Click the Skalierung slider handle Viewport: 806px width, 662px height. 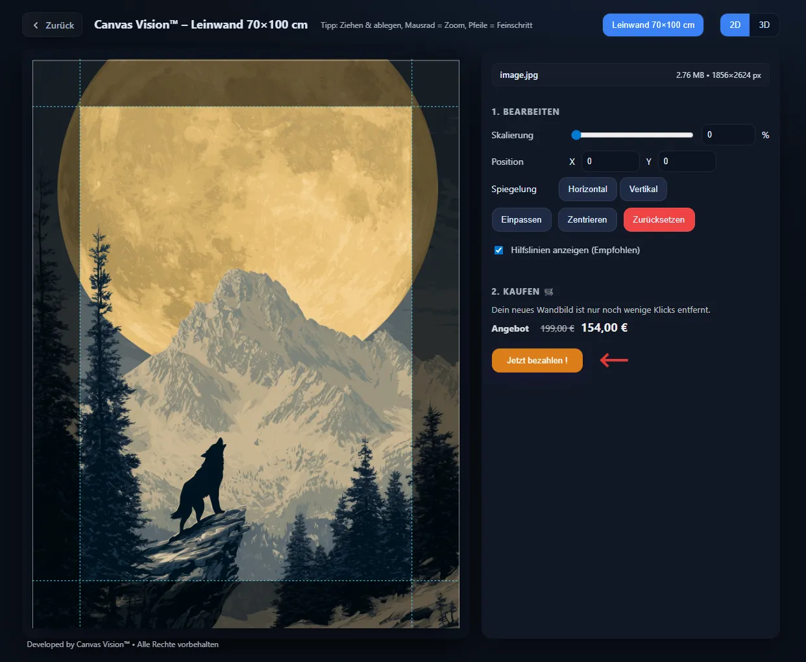point(576,135)
